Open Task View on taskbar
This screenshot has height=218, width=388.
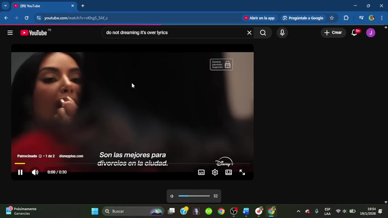tap(172, 211)
